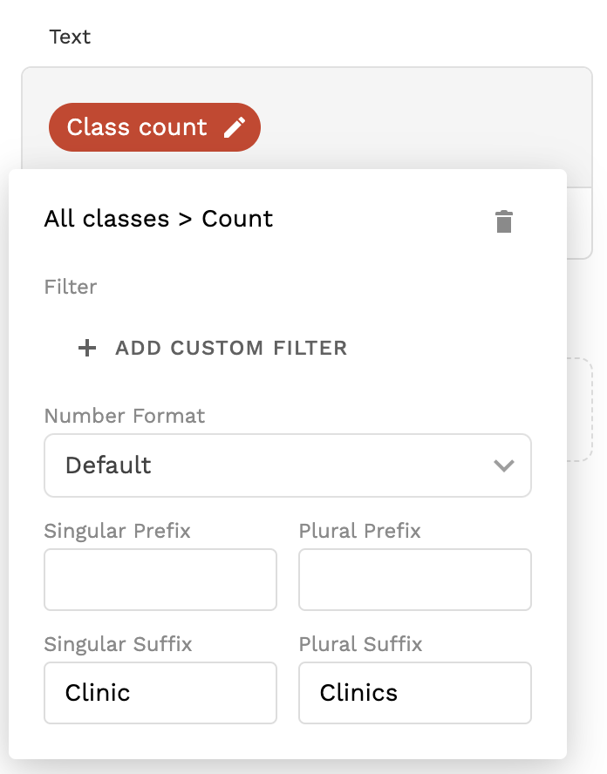Click the Singular Suffix label
Screen dimensions: 607x774
[118, 644]
